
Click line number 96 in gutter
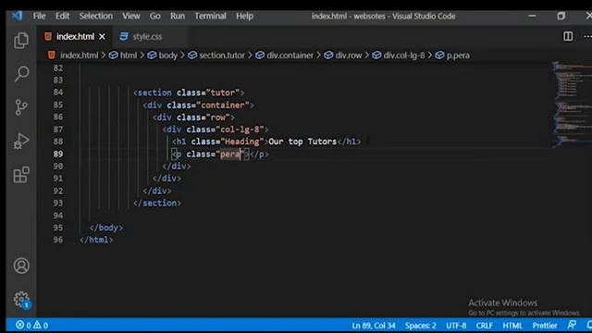click(58, 240)
